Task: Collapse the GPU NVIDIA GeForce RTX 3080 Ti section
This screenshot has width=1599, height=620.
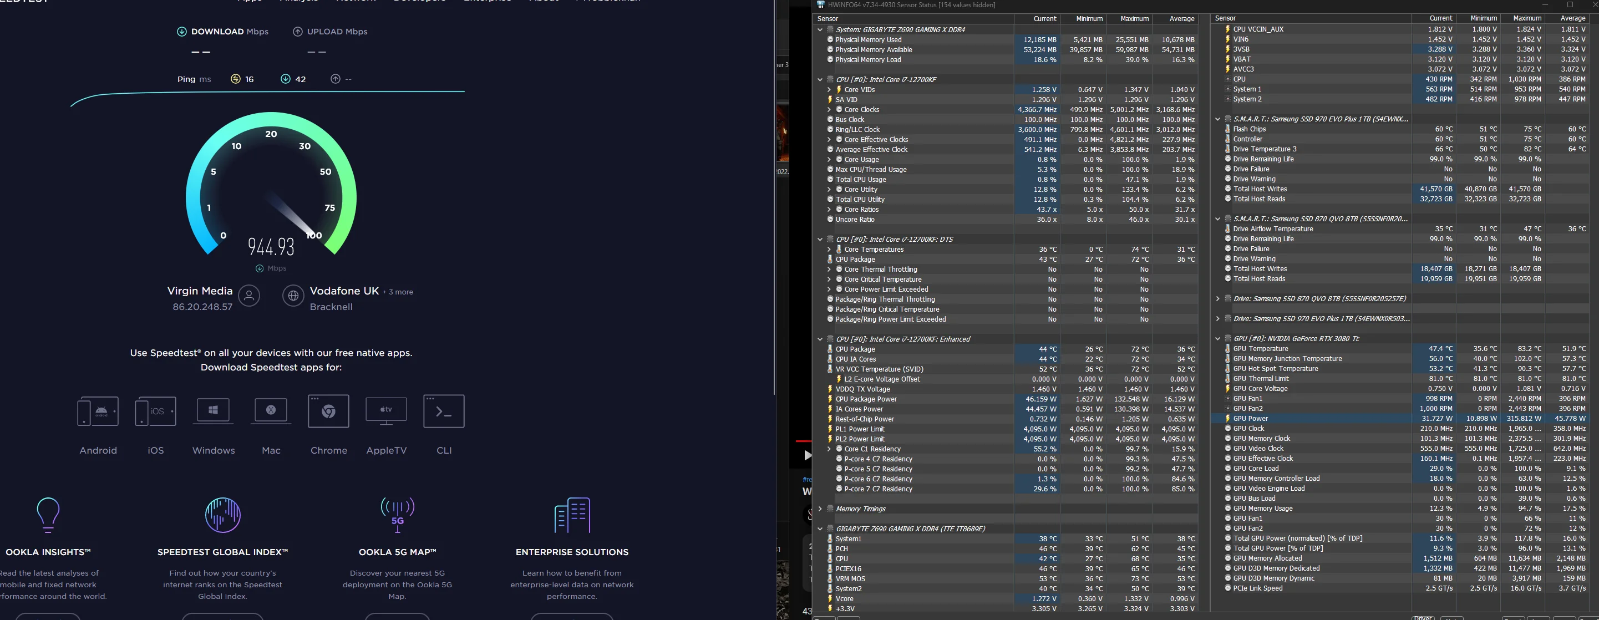Action: click(x=1218, y=339)
